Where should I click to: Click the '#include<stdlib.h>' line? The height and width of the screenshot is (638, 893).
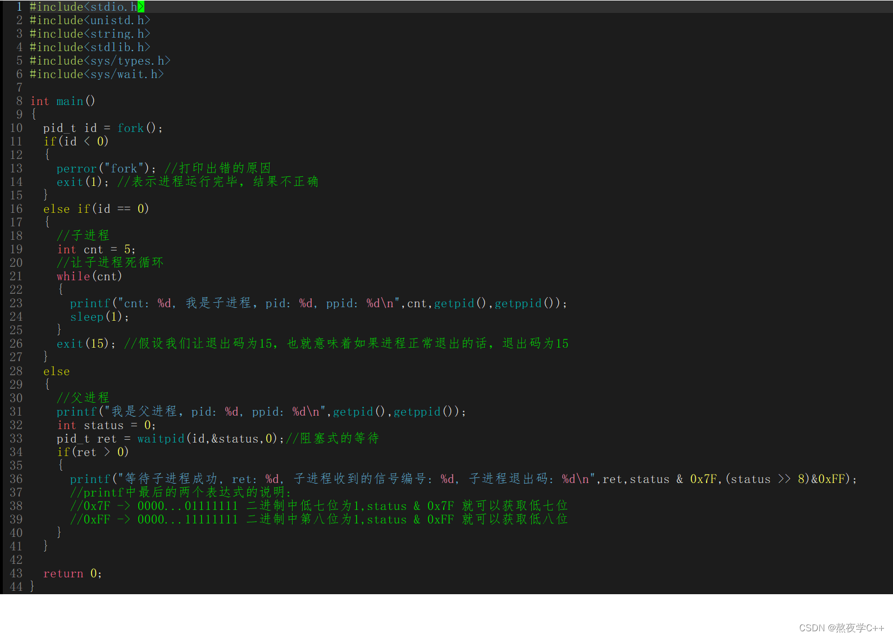pos(90,47)
